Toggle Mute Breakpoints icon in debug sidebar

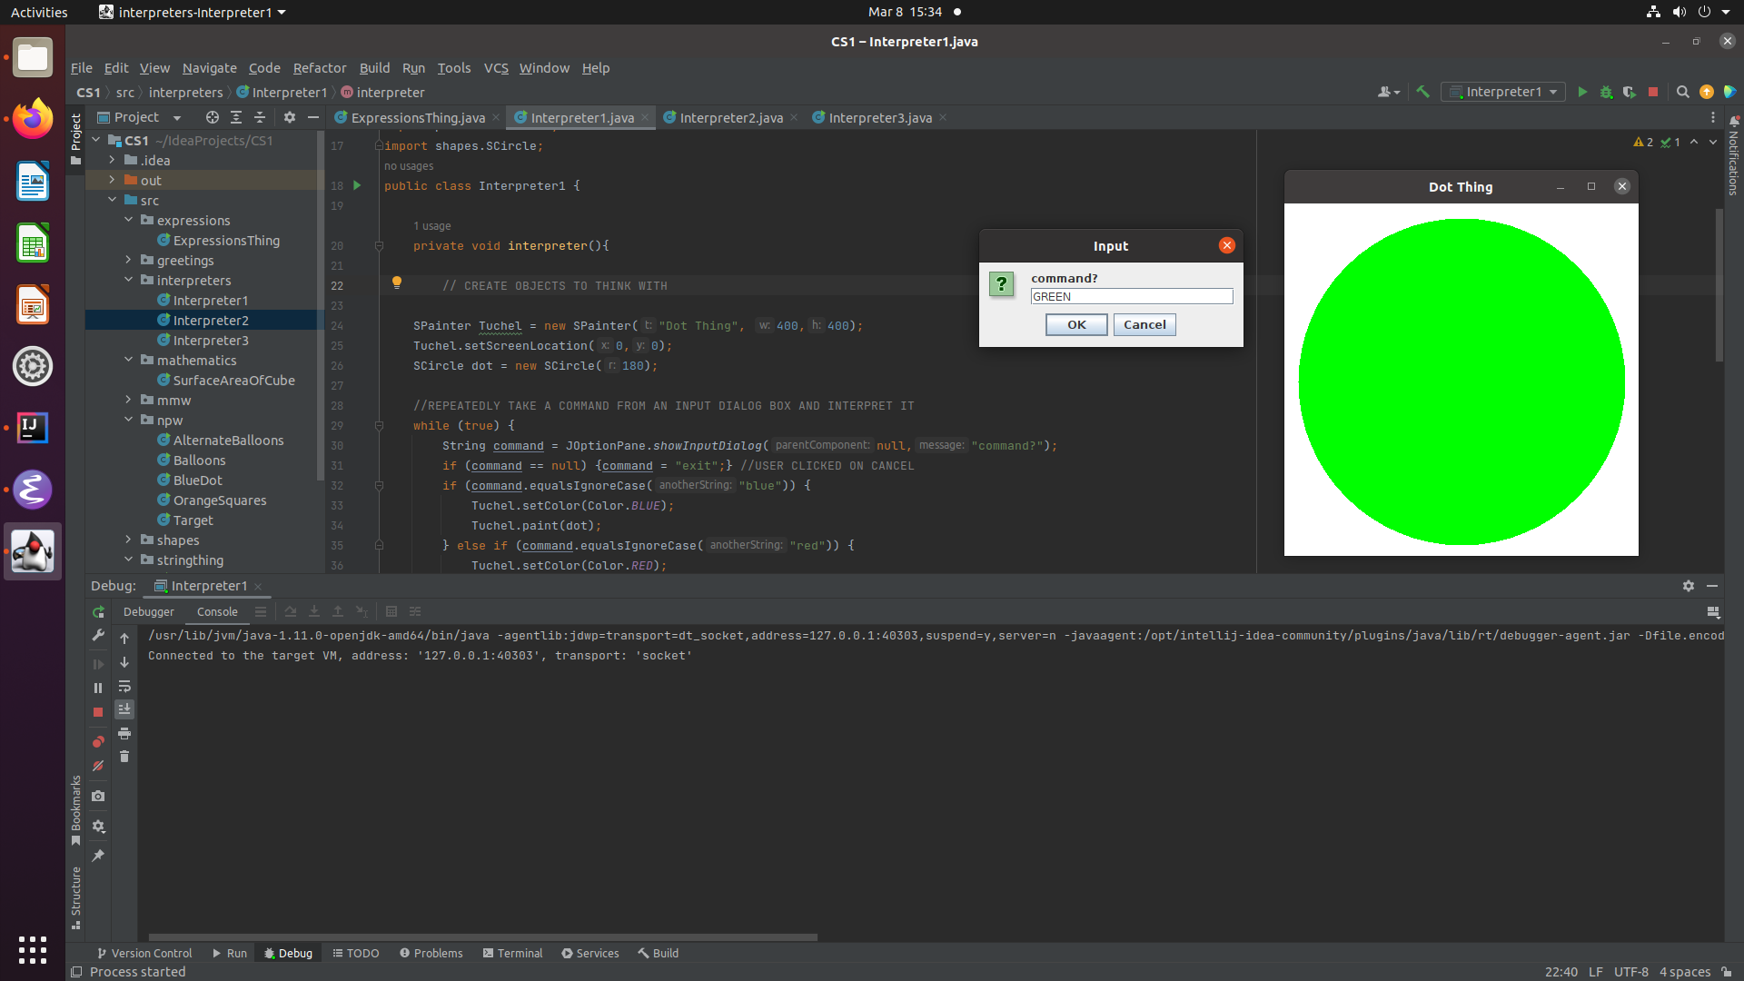98,766
